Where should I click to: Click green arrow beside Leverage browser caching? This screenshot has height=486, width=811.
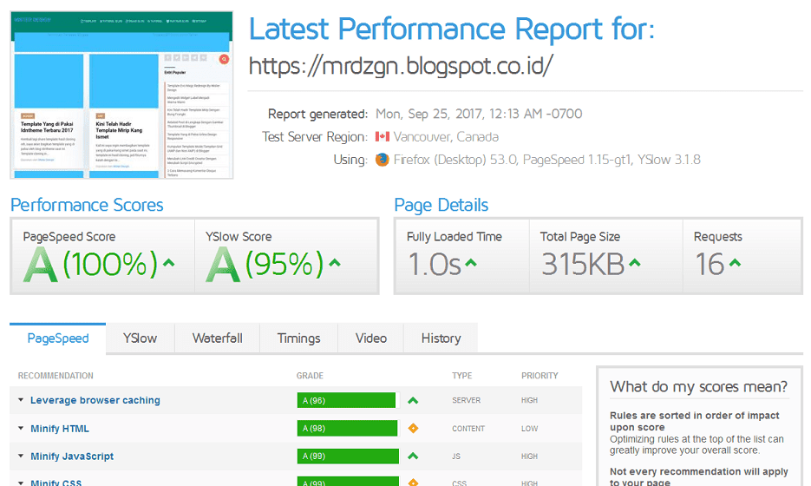point(413,400)
